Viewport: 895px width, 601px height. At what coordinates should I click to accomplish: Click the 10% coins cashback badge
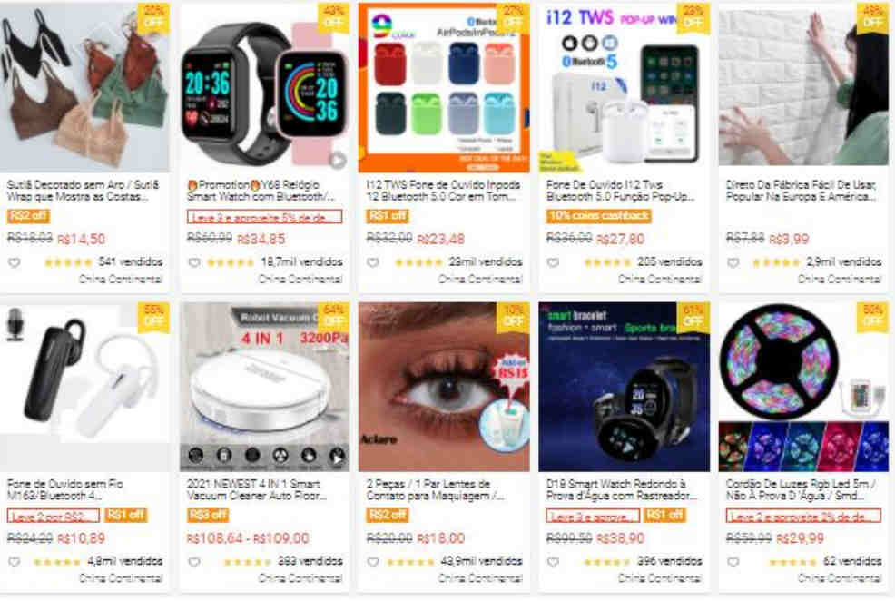pos(599,216)
